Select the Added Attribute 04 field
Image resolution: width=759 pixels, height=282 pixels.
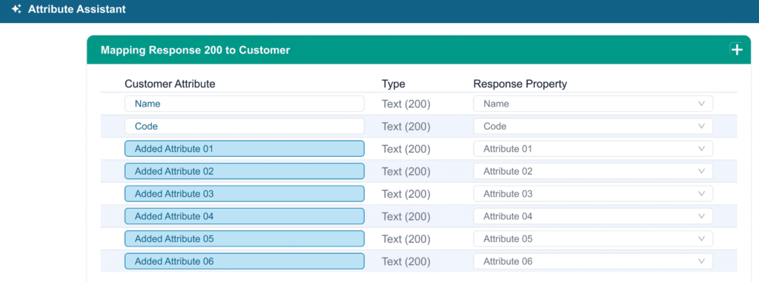tap(245, 216)
